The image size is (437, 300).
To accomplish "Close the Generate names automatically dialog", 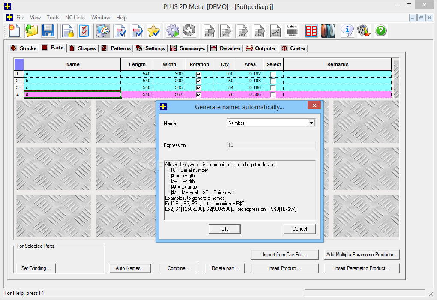I will [x=314, y=105].
